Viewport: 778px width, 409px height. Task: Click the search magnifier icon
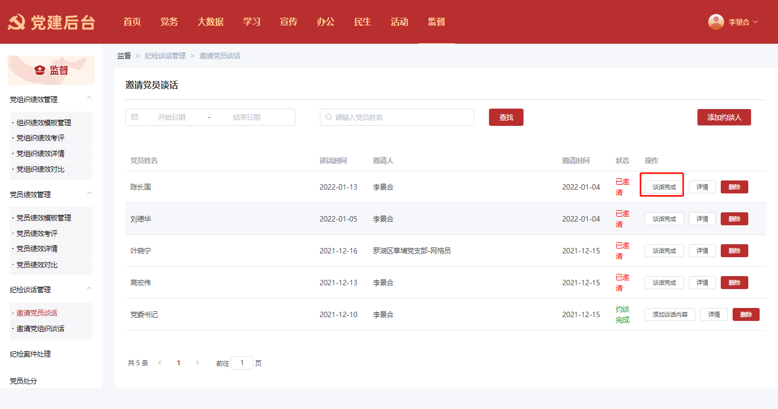(328, 117)
